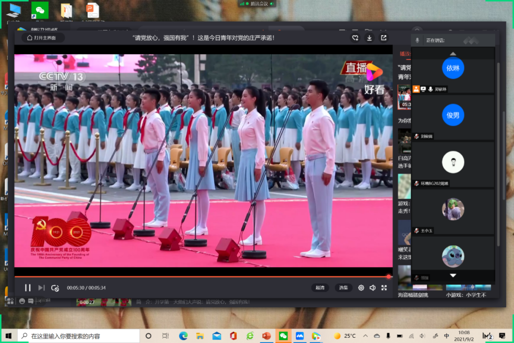514x343 pixels.
Task: Toggle the loop playback icon
Action: point(55,288)
